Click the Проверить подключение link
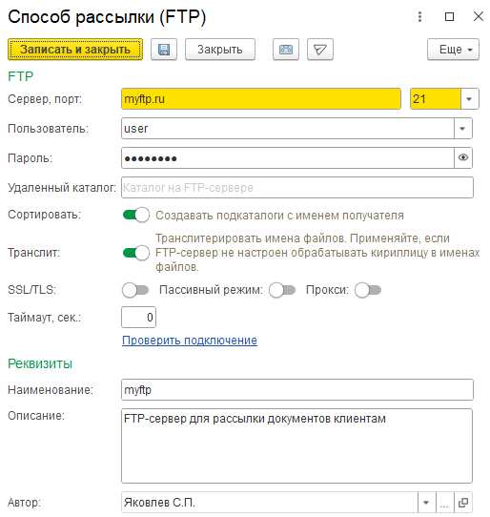This screenshot has height=517, width=490. point(190,341)
